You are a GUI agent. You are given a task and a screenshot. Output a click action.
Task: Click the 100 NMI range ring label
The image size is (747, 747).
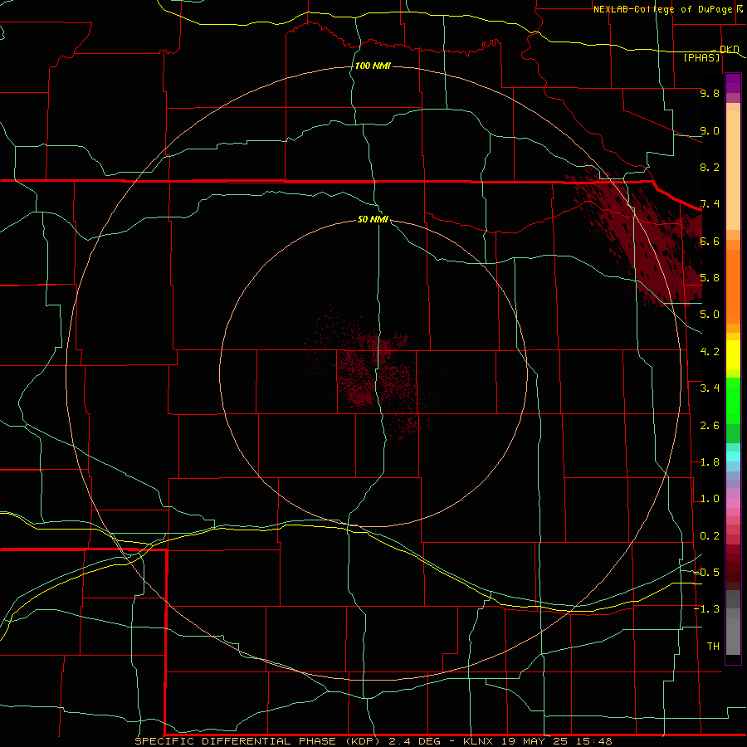373,66
